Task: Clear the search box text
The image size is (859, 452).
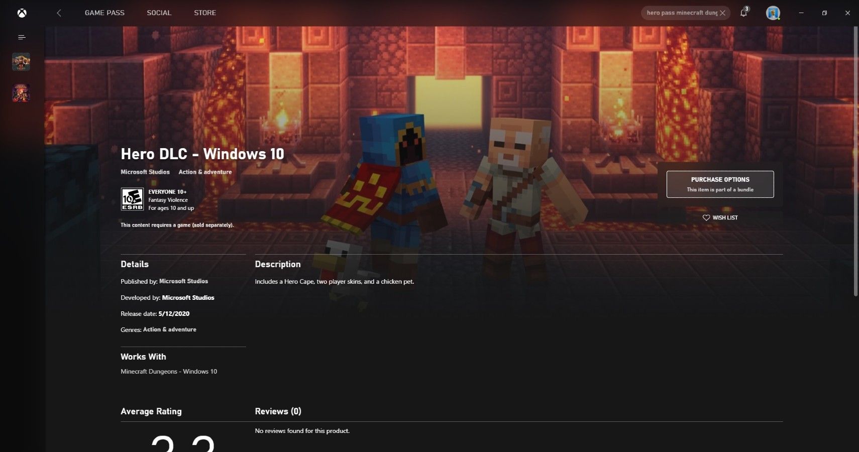Action: (722, 13)
